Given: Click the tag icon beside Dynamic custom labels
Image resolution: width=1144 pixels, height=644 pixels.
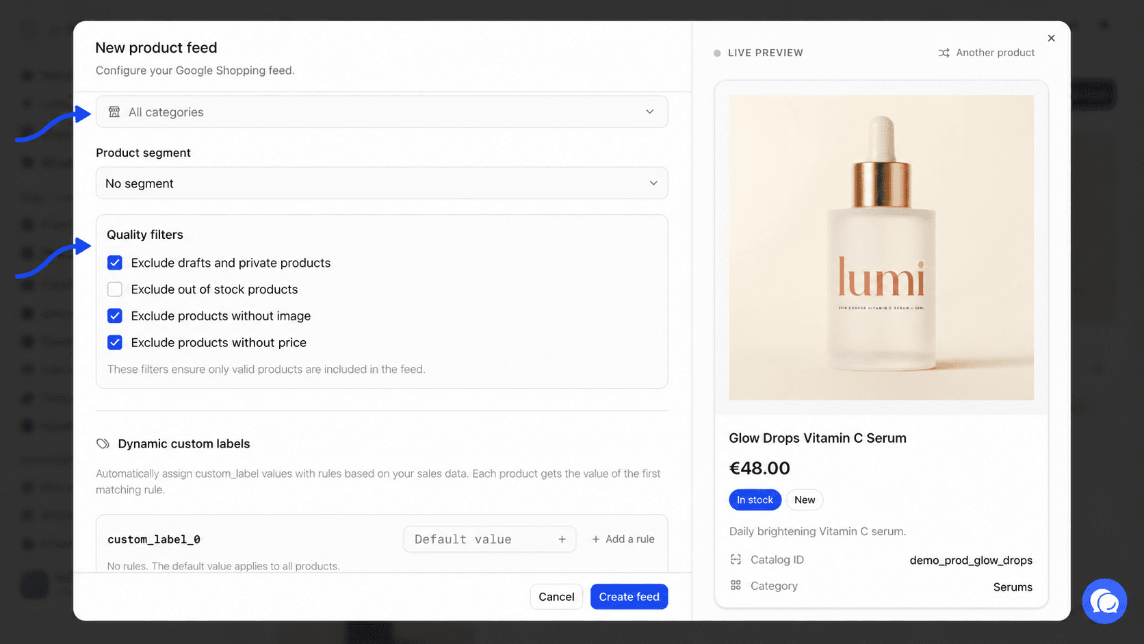Looking at the screenshot, I should tap(103, 443).
